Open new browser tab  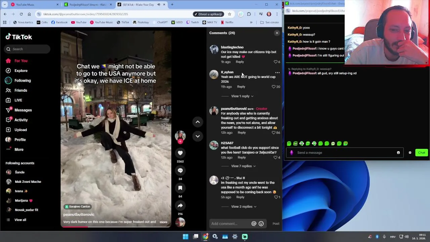point(172,5)
